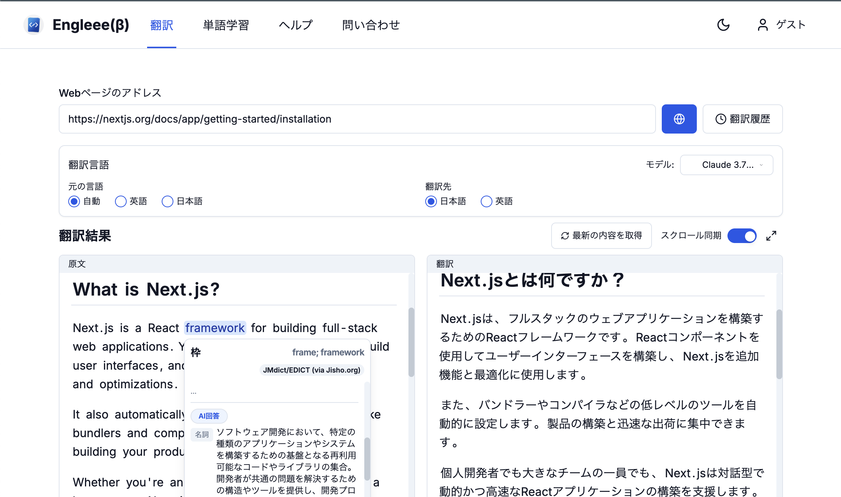841x497 pixels.
Task: Click the 名詞 part-of-speech tag
Action: coord(202,434)
